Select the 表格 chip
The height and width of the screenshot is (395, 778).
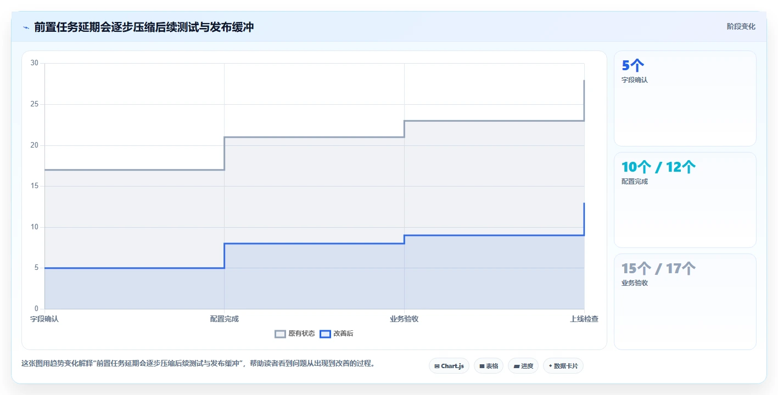(489, 366)
